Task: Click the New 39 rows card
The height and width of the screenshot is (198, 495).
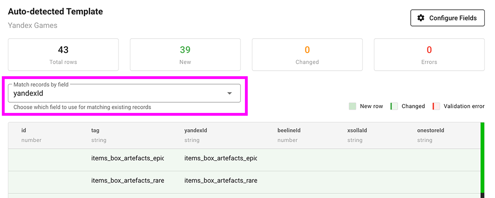Action: (x=185, y=54)
